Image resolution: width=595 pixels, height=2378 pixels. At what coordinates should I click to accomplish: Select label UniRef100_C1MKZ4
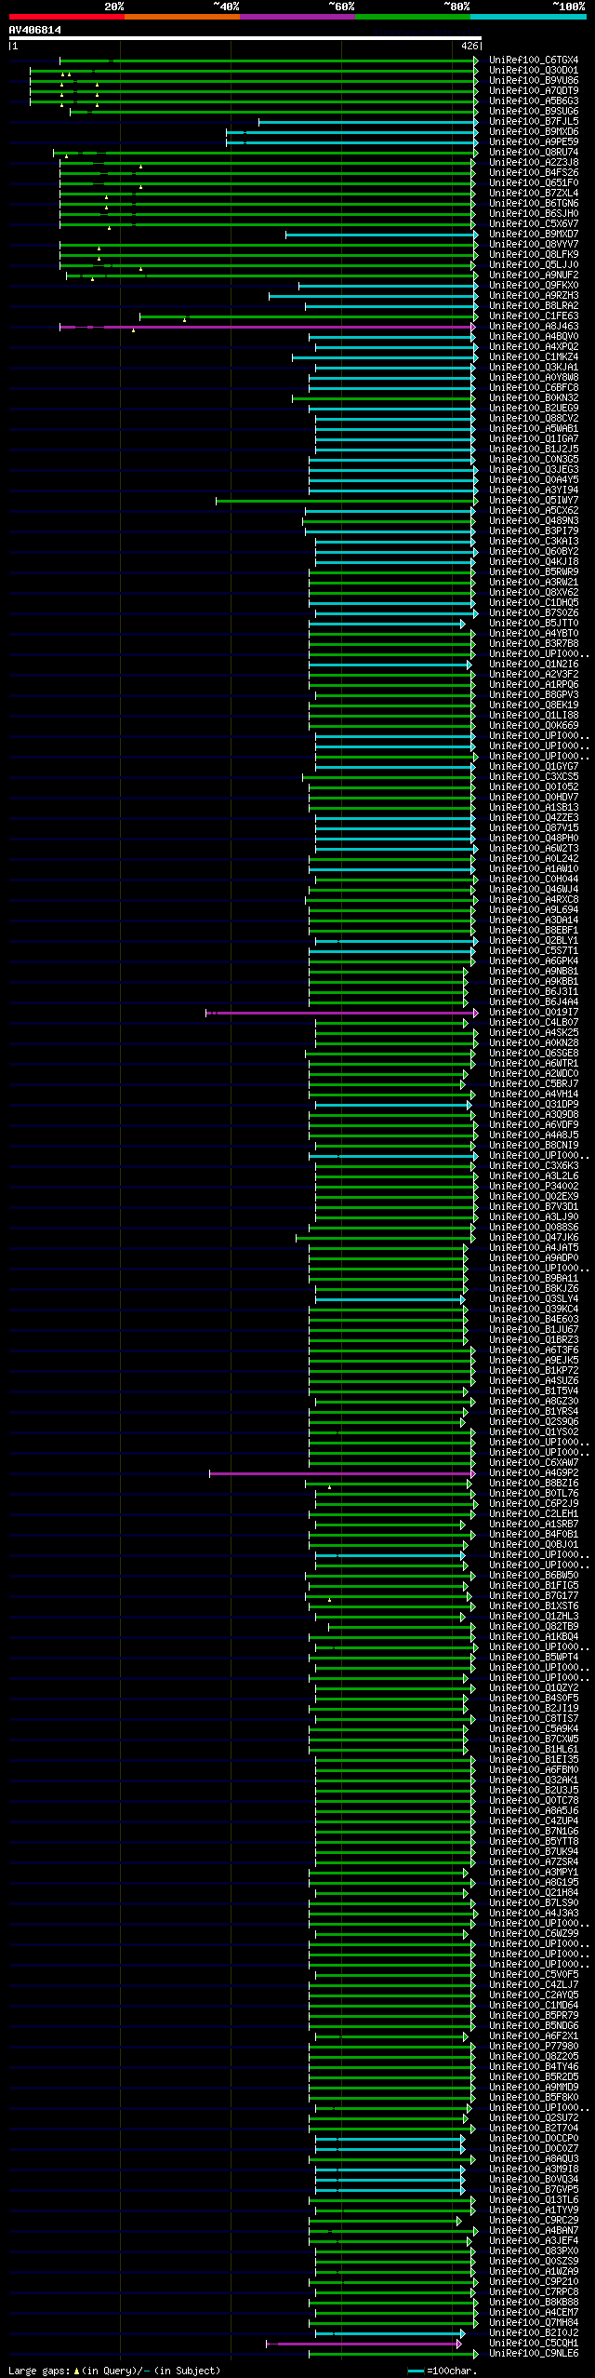(x=534, y=357)
